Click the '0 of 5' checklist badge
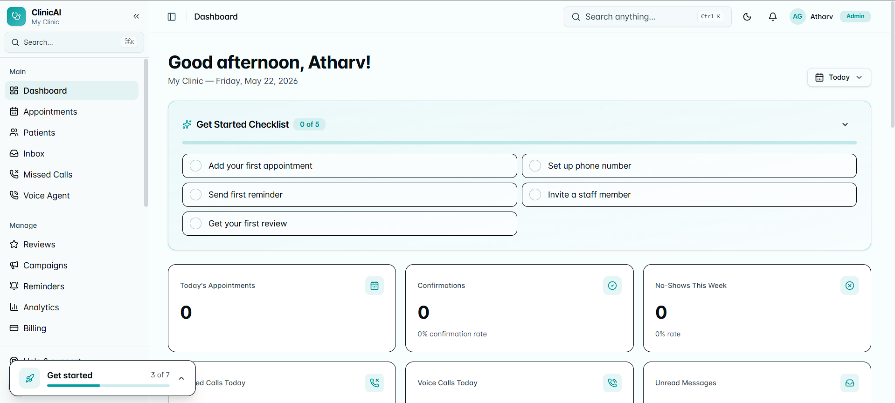This screenshot has height=403, width=895. click(x=310, y=124)
